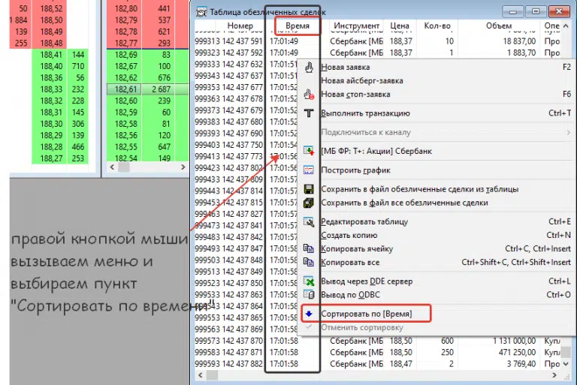Viewport: 577px width, 385px height.
Task: Click the hand icon beside Новая заявка
Action: 309,67
